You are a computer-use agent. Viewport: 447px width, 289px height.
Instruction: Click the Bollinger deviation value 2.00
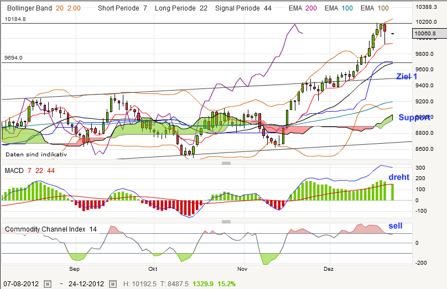(74, 8)
